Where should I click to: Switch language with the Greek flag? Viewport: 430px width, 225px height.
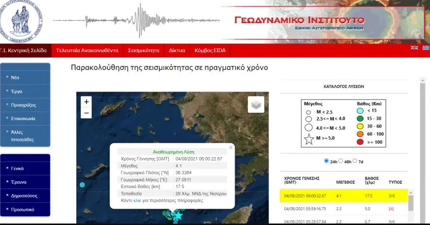[426, 48]
